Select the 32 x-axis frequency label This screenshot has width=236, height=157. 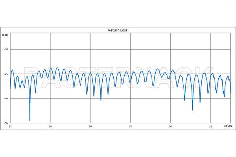click(x=210, y=126)
